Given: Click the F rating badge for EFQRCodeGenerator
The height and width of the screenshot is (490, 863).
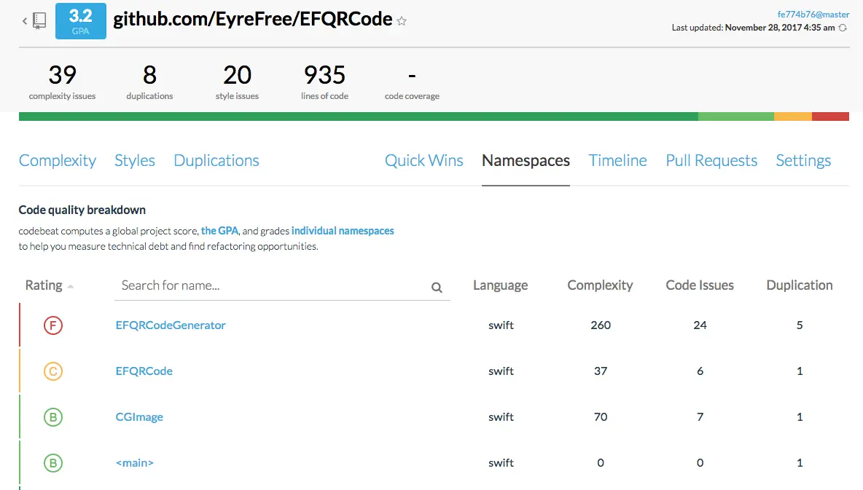Looking at the screenshot, I should tap(52, 325).
